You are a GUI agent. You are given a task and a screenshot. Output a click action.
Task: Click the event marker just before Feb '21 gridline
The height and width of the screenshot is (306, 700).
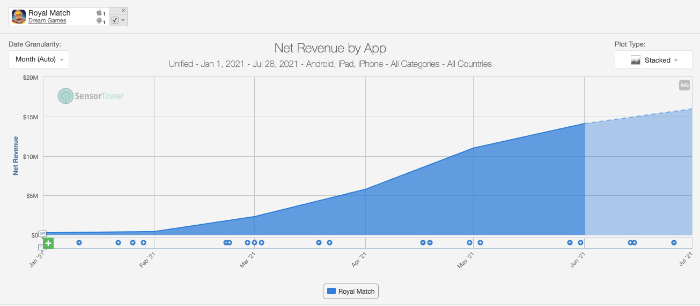pos(143,243)
